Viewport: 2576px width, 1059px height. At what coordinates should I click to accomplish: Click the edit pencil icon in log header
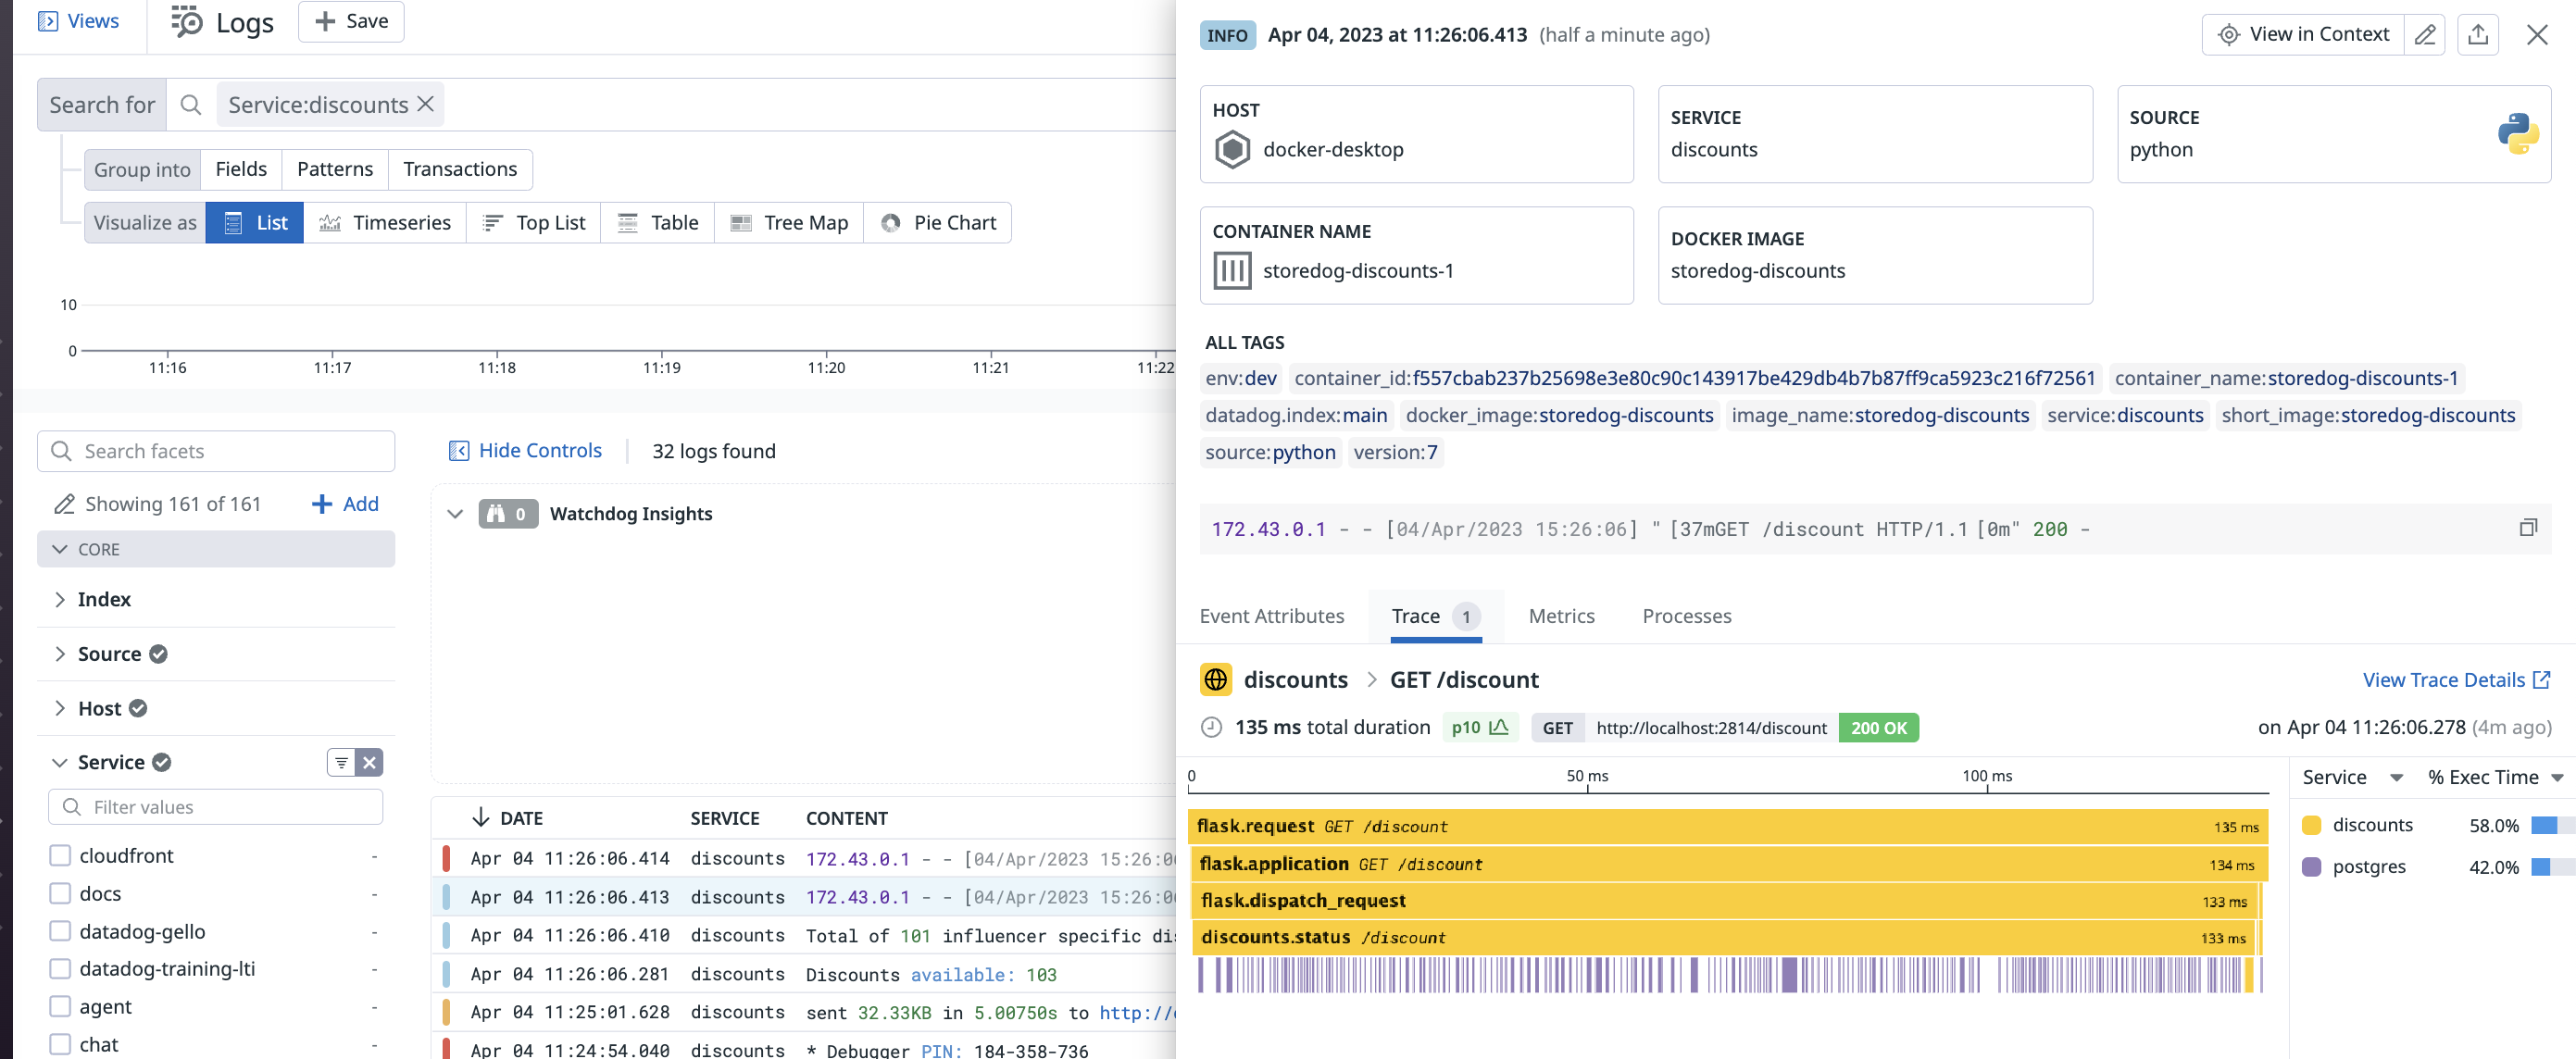(2424, 35)
